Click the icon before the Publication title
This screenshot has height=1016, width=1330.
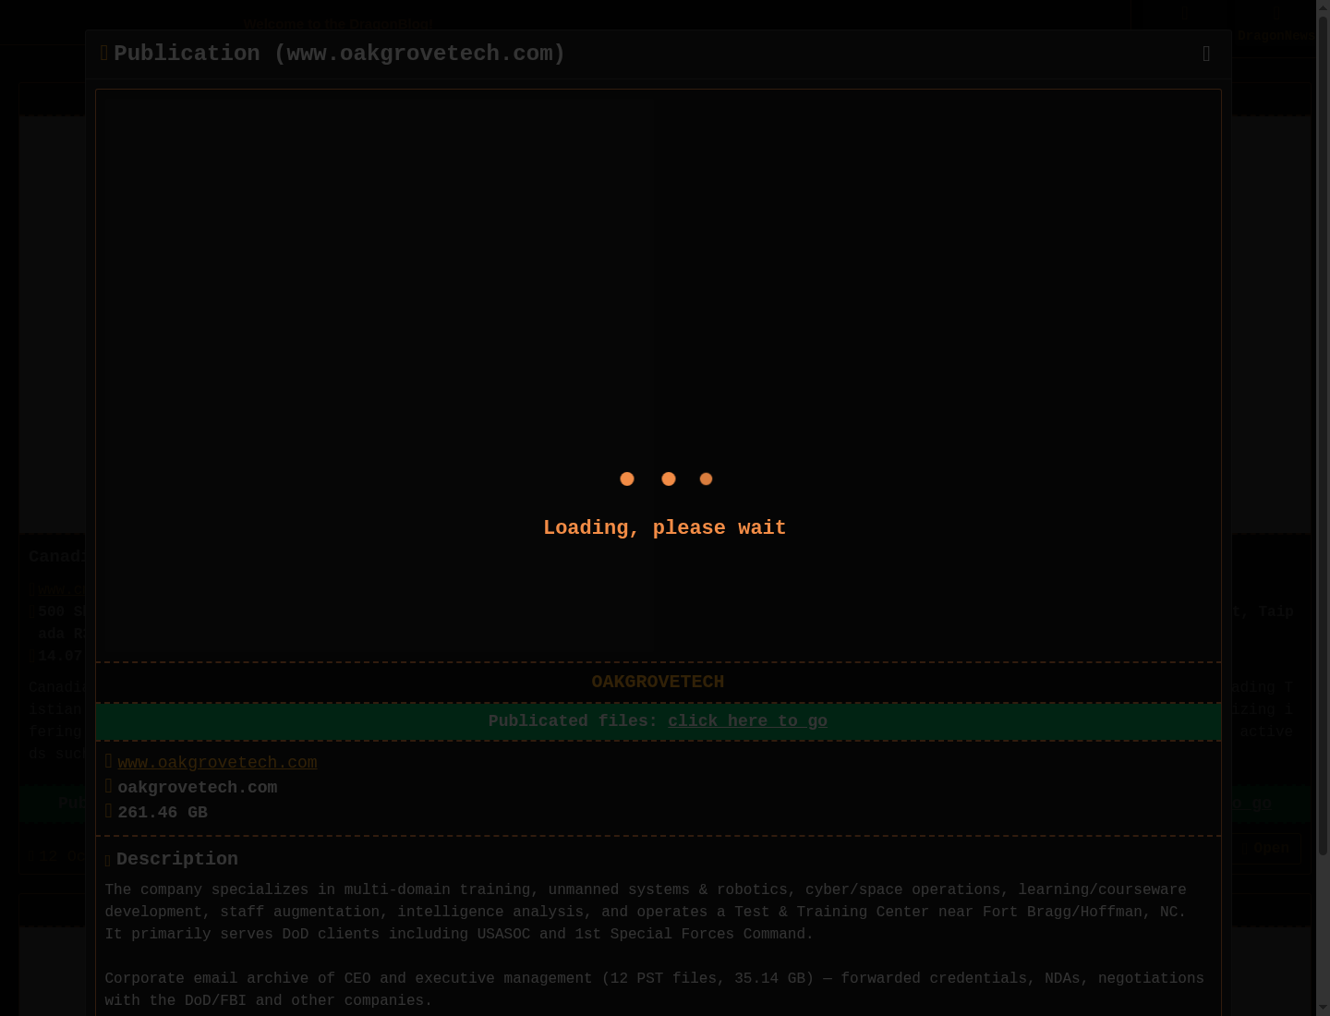(104, 54)
